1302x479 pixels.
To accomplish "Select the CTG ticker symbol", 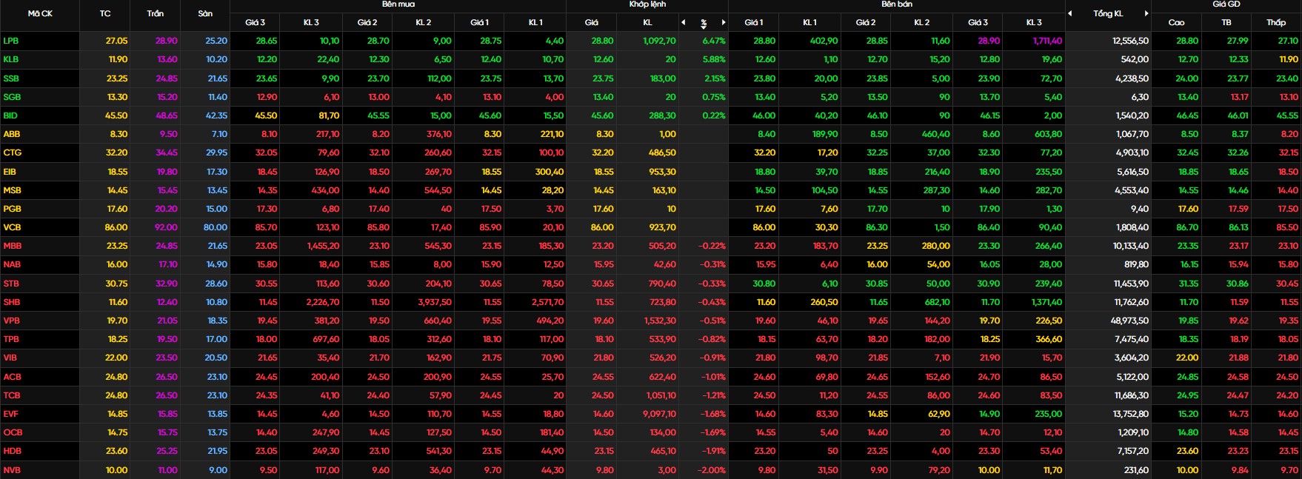I will click(12, 153).
